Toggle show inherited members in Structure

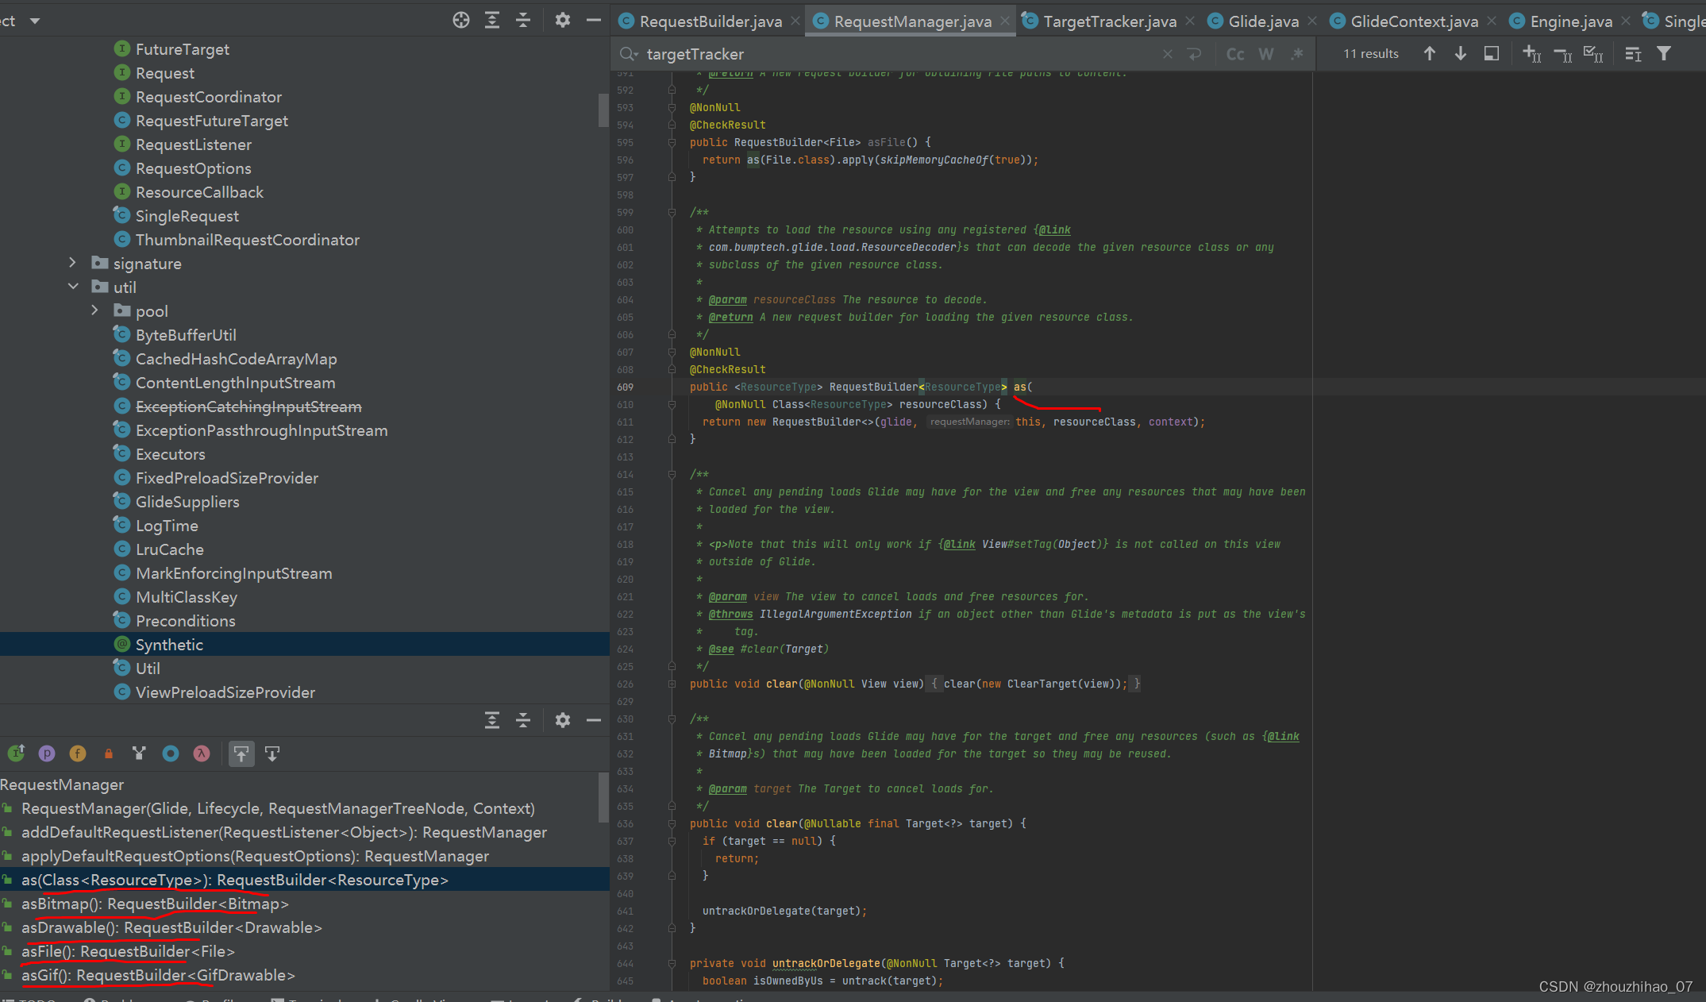pos(17,753)
